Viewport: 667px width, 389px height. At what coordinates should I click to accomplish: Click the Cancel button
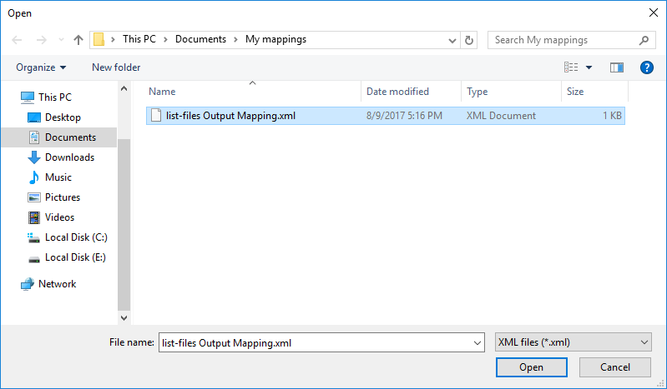615,367
